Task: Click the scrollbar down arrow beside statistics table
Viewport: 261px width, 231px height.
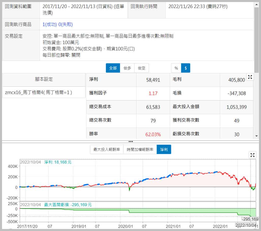Action: coord(257,136)
